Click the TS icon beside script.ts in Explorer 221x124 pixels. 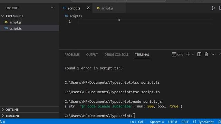[6, 28]
